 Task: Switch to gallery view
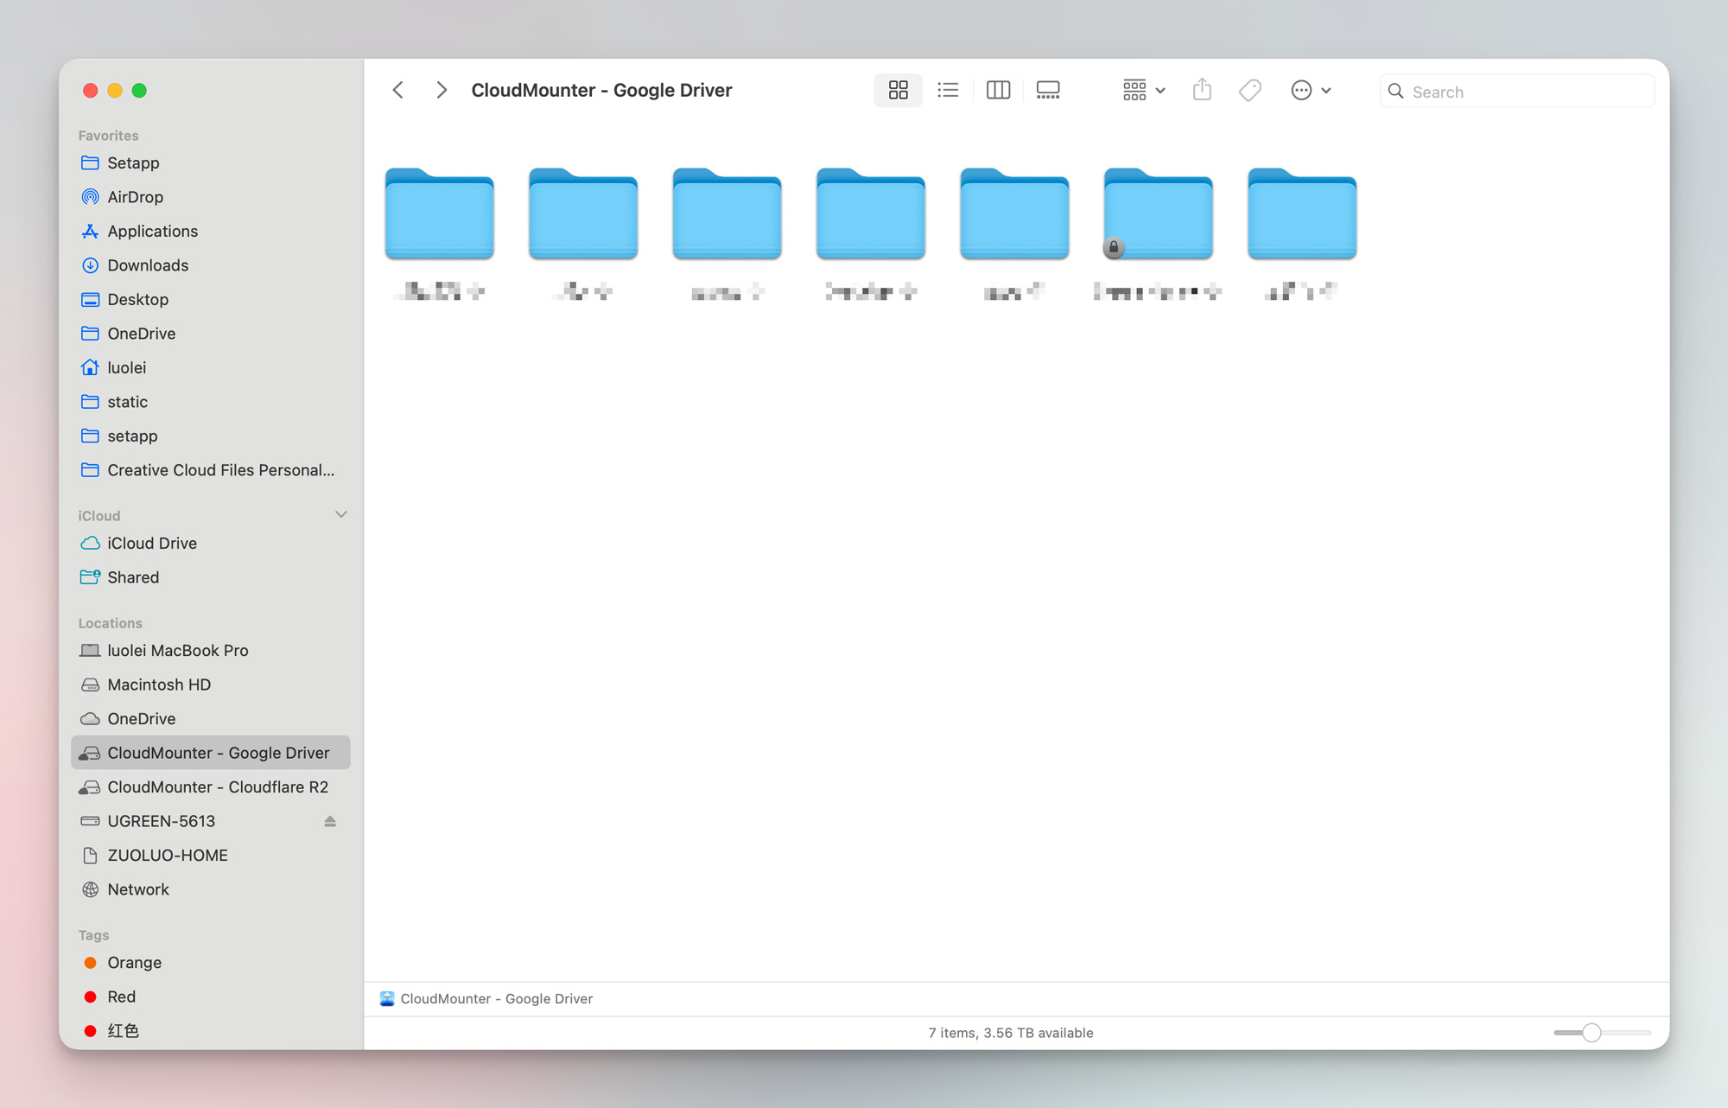coord(1048,90)
